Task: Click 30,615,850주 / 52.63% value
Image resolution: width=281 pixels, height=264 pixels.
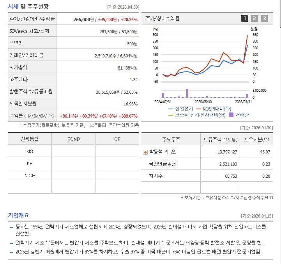Action: (117, 92)
